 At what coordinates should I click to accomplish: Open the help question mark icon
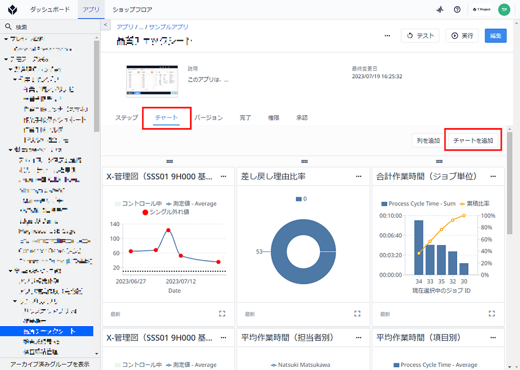coord(457,10)
